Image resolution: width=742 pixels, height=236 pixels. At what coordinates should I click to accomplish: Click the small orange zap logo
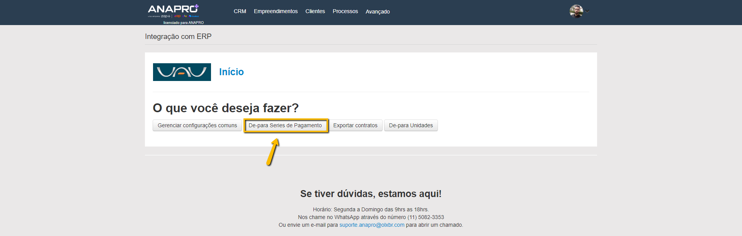(177, 16)
